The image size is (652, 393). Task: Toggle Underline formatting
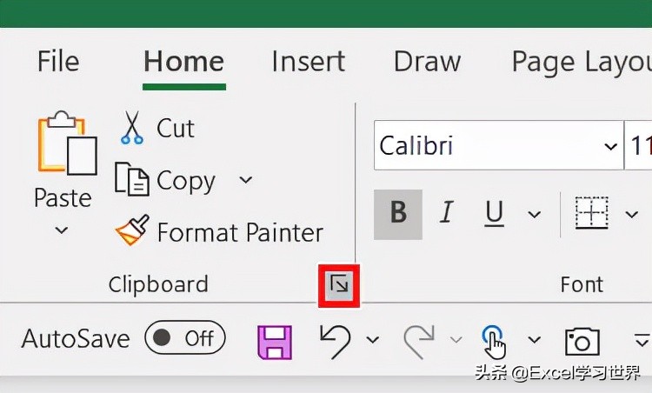click(x=495, y=213)
